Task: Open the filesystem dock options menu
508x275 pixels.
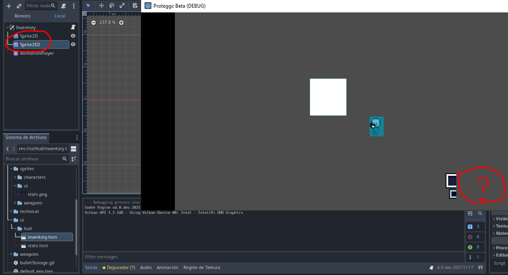Action: coord(77,138)
